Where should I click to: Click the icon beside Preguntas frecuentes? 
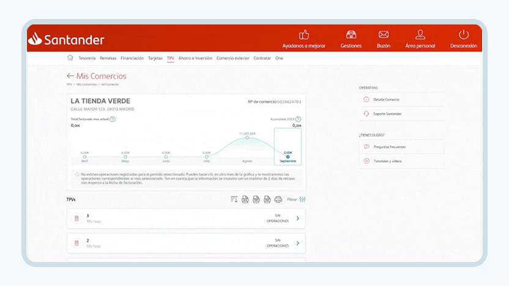click(366, 147)
